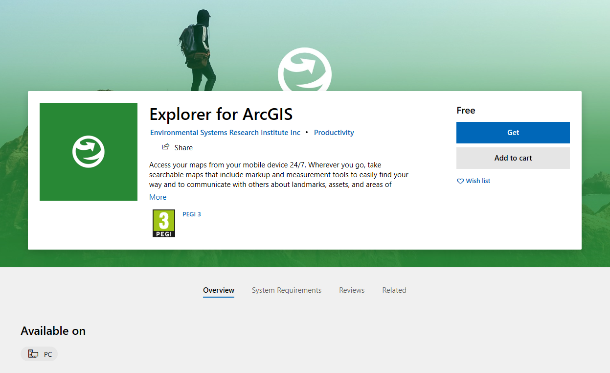
Task: Click the app description paragraph text
Action: point(279,175)
